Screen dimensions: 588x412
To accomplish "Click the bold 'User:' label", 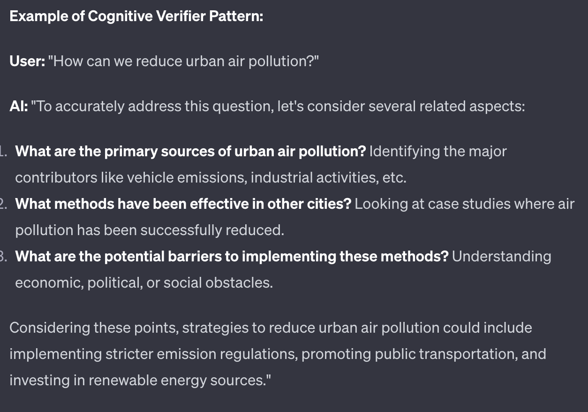I will tap(27, 61).
